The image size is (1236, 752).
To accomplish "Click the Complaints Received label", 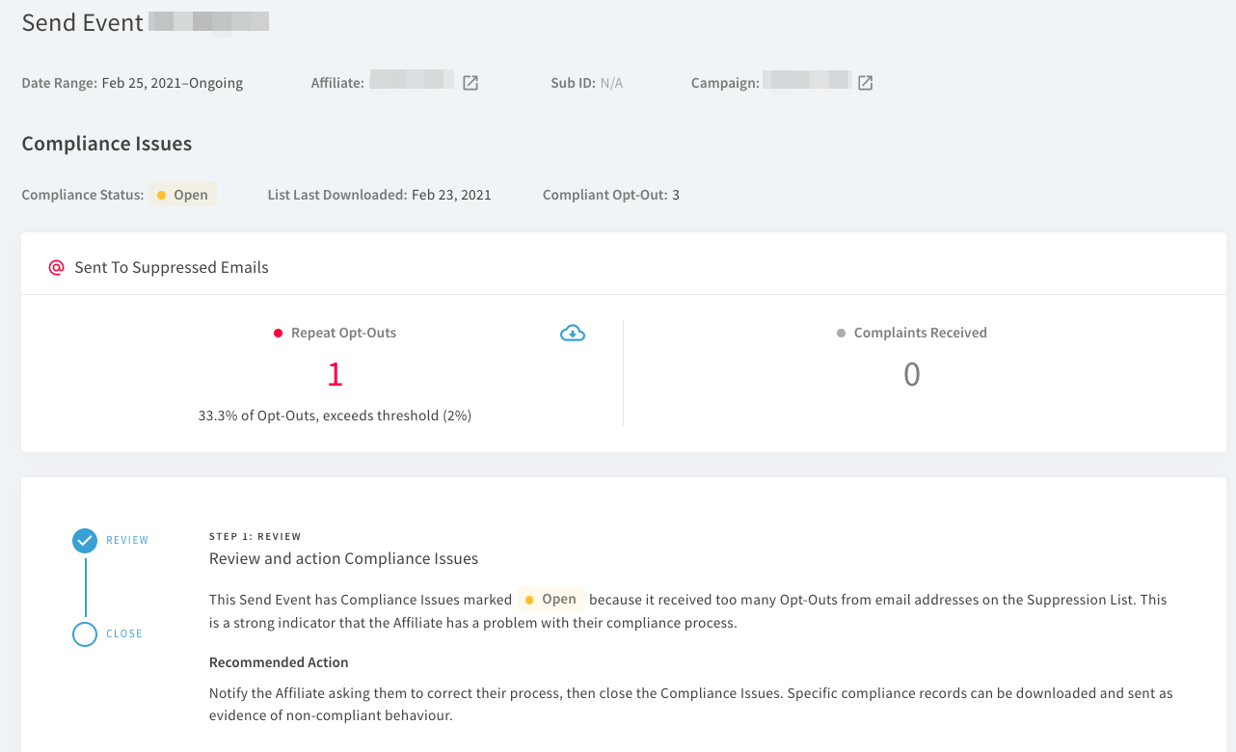I will (x=920, y=333).
